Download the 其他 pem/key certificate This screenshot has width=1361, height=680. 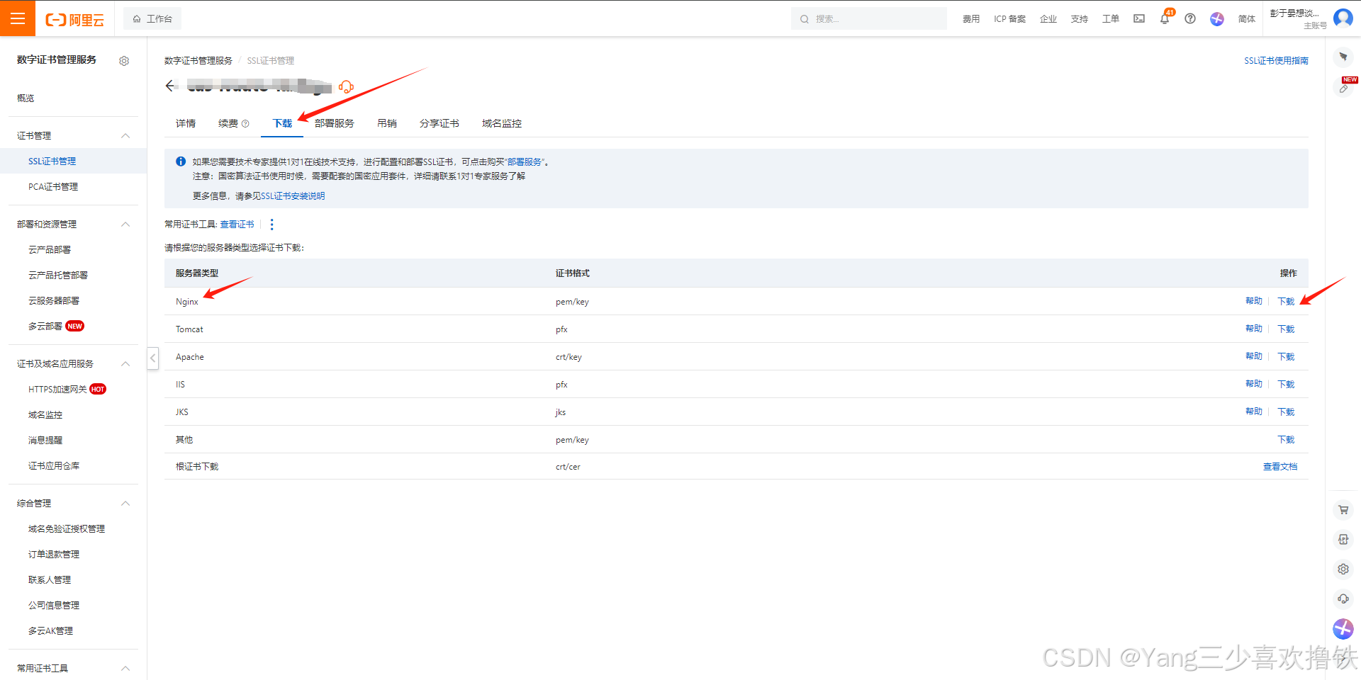(1286, 440)
